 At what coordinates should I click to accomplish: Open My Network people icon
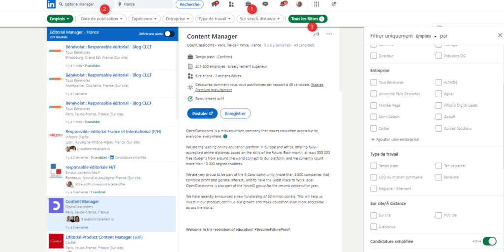click(231, 4)
